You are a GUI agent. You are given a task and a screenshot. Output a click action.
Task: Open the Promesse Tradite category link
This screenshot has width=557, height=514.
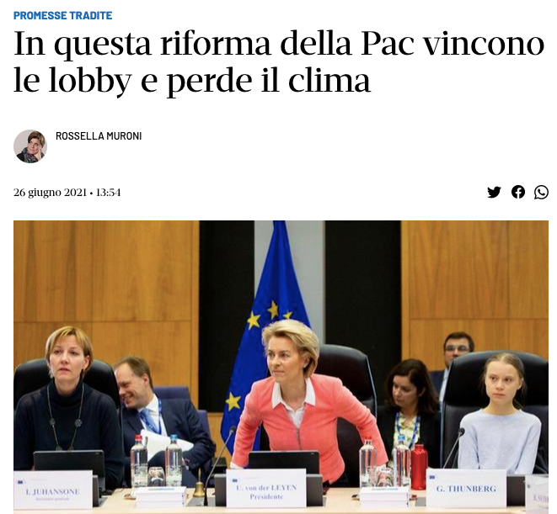pyautogui.click(x=63, y=16)
